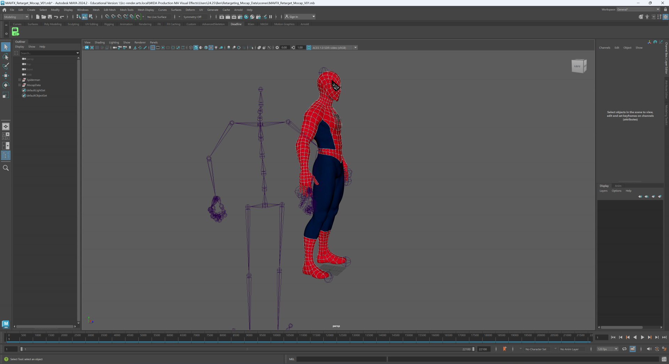The height and width of the screenshot is (364, 669).
Task: Click the Deadline shelf green icon
Action: 15,32
